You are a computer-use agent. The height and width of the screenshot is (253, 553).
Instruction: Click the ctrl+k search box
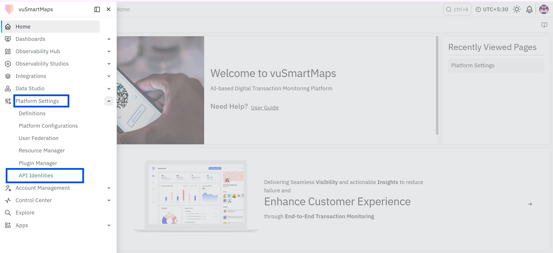point(457,9)
